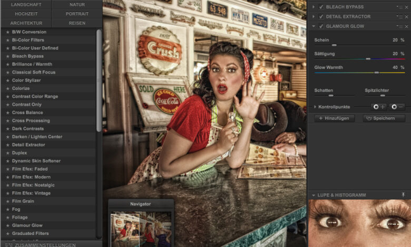
Task: Expand the Kontrollpunkte section
Action: point(315,107)
